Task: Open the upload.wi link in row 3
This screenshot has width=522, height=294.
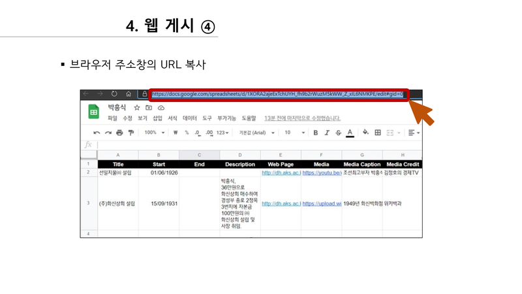Action: coord(322,203)
